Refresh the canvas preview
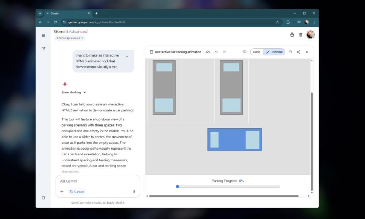The height and width of the screenshot is (219, 365). pyautogui.click(x=290, y=52)
